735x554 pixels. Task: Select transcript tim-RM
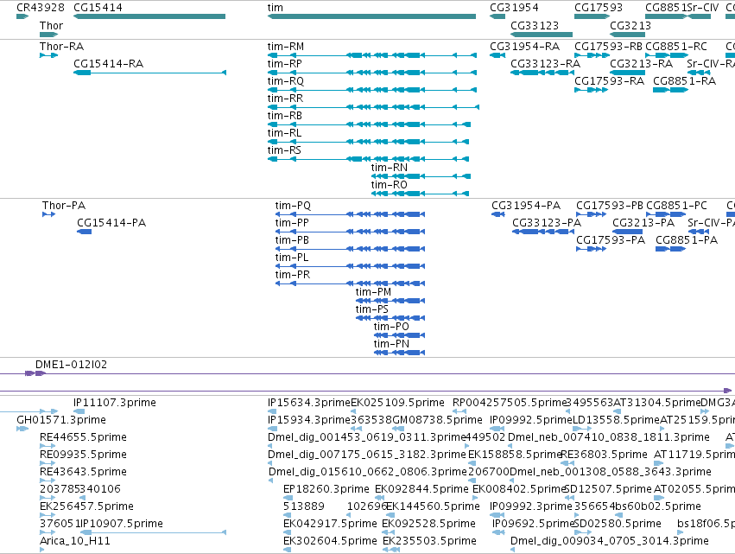[x=372, y=55]
